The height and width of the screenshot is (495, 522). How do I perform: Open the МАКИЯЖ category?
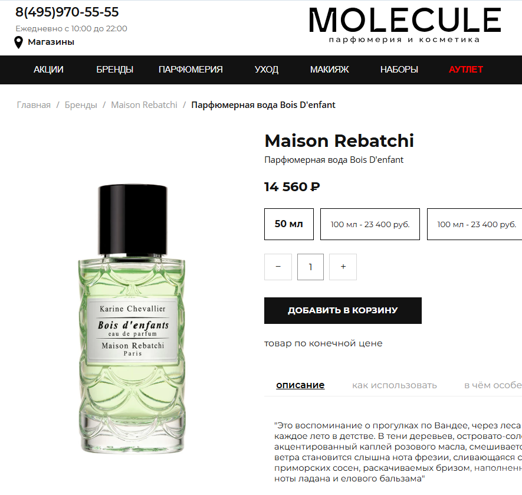click(x=329, y=70)
